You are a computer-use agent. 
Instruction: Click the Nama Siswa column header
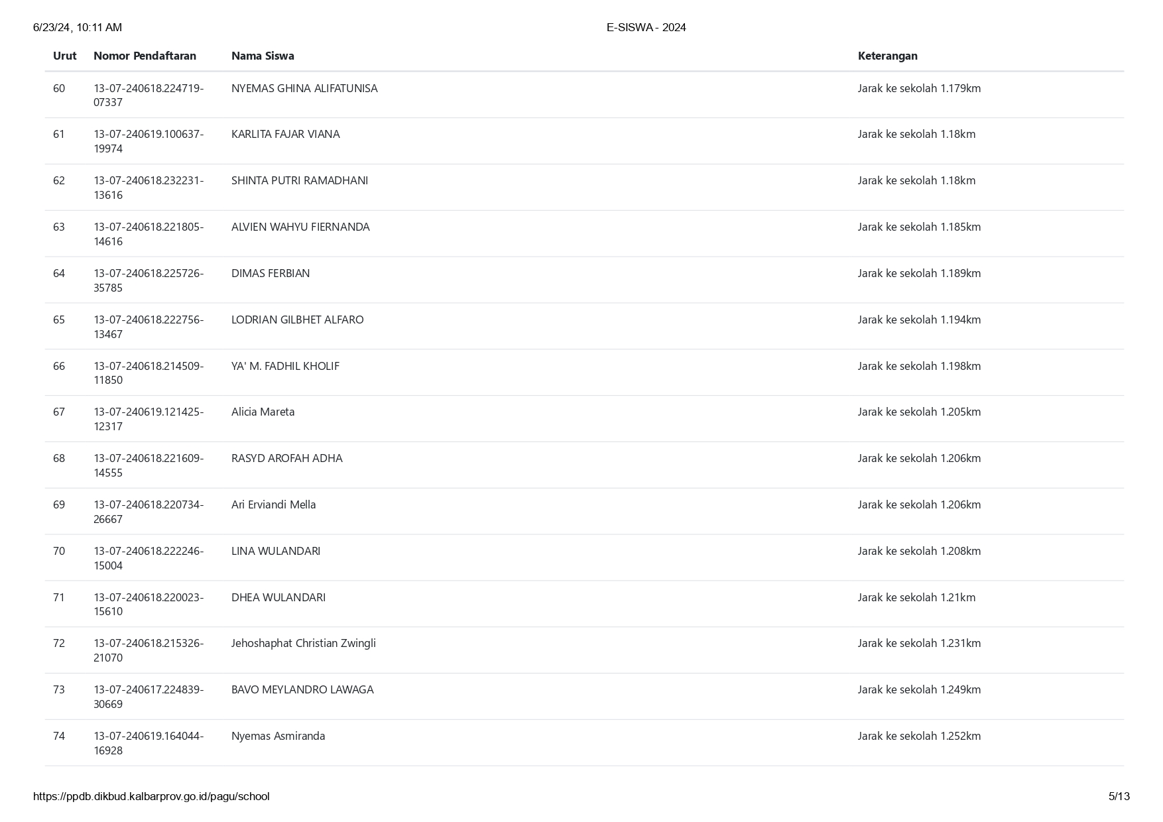click(263, 56)
